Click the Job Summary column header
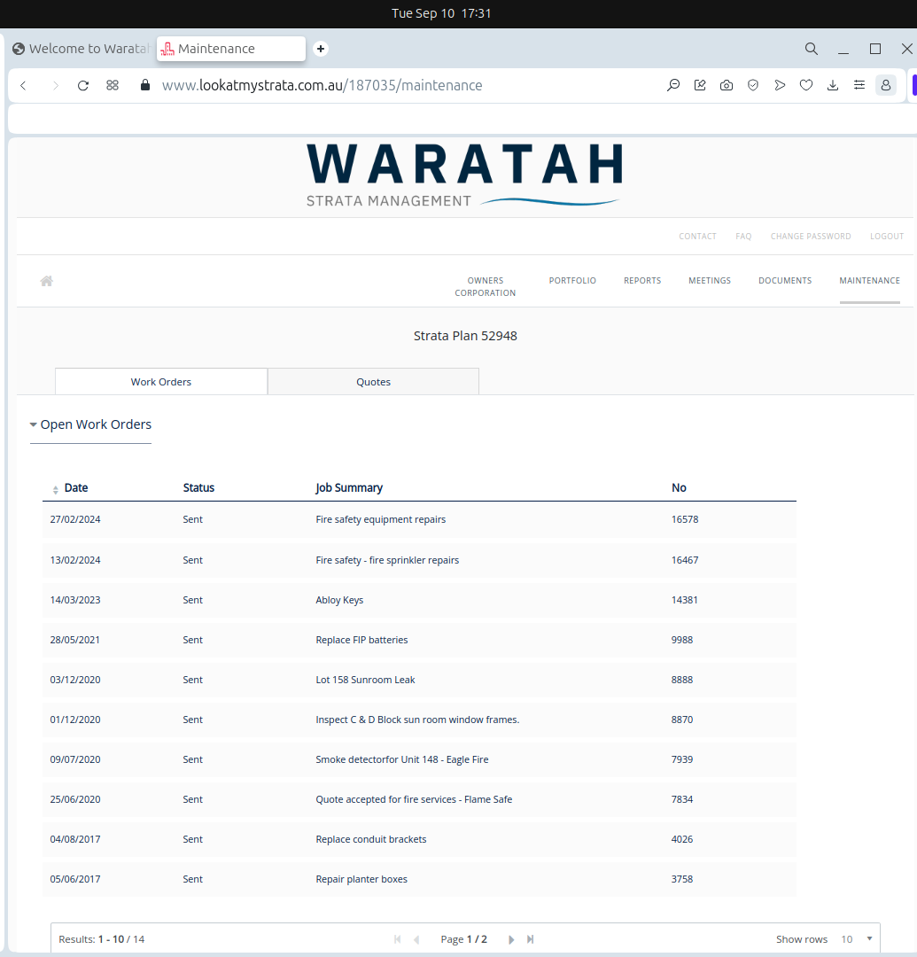Image resolution: width=917 pixels, height=957 pixels. click(349, 487)
